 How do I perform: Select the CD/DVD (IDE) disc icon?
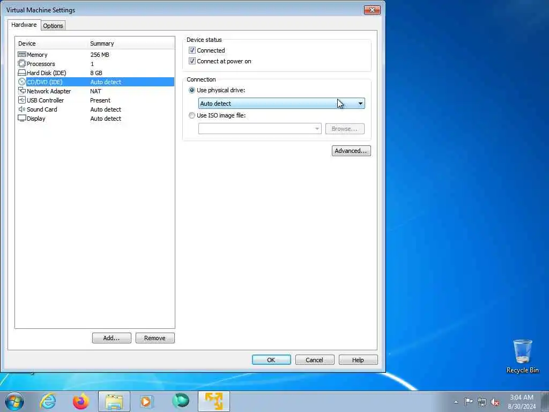(x=21, y=82)
